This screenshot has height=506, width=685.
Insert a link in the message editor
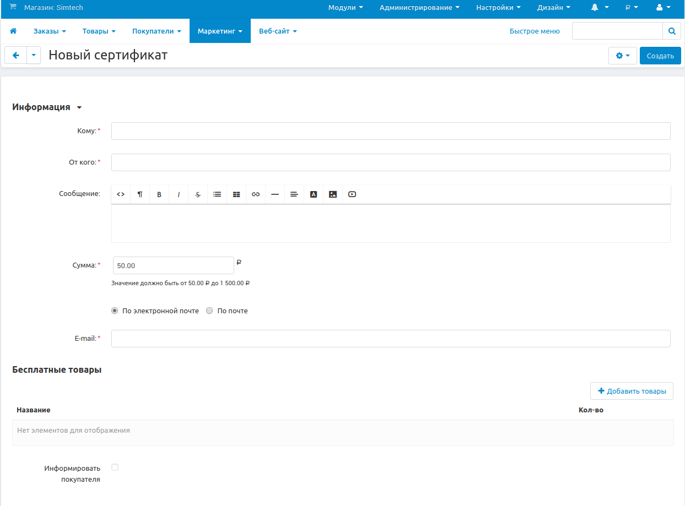[256, 194]
